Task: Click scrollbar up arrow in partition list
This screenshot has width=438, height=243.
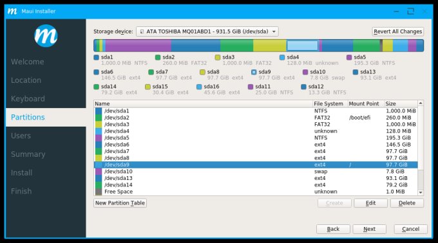Action: 421,104
